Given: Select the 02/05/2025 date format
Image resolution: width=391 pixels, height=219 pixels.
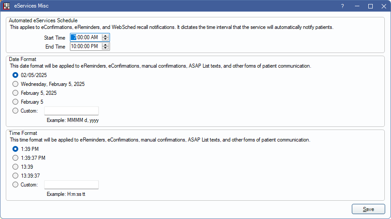Looking at the screenshot, I should [16, 75].
